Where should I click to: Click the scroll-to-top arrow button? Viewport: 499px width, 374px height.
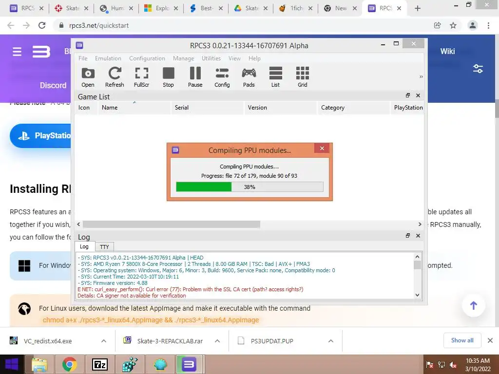pyautogui.click(x=474, y=306)
